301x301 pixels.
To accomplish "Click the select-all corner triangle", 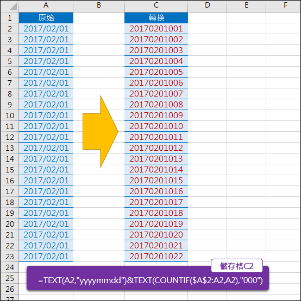I will [13, 7].
